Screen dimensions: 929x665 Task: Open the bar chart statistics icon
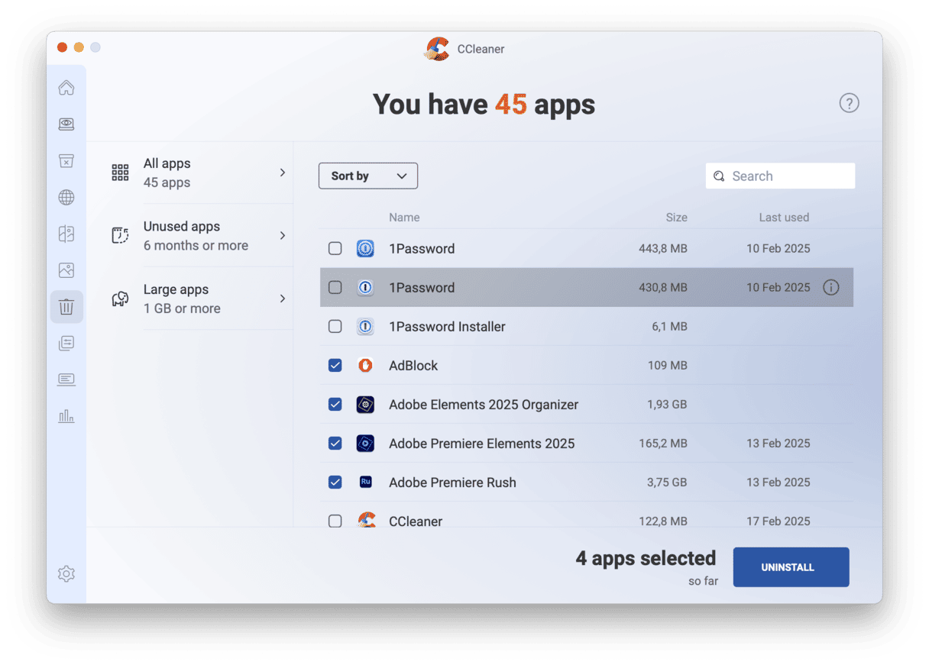[66, 416]
